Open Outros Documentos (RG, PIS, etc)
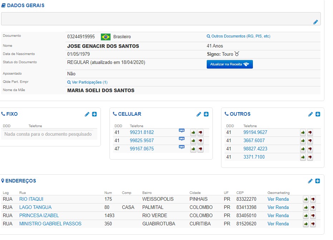The image size is (333, 240). tap(239, 36)
